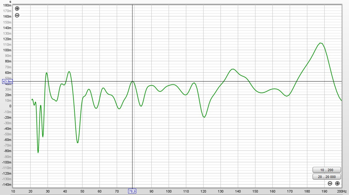Click the vertical zoom out minus icon
The height and width of the screenshot is (195, 349).
point(17,15)
